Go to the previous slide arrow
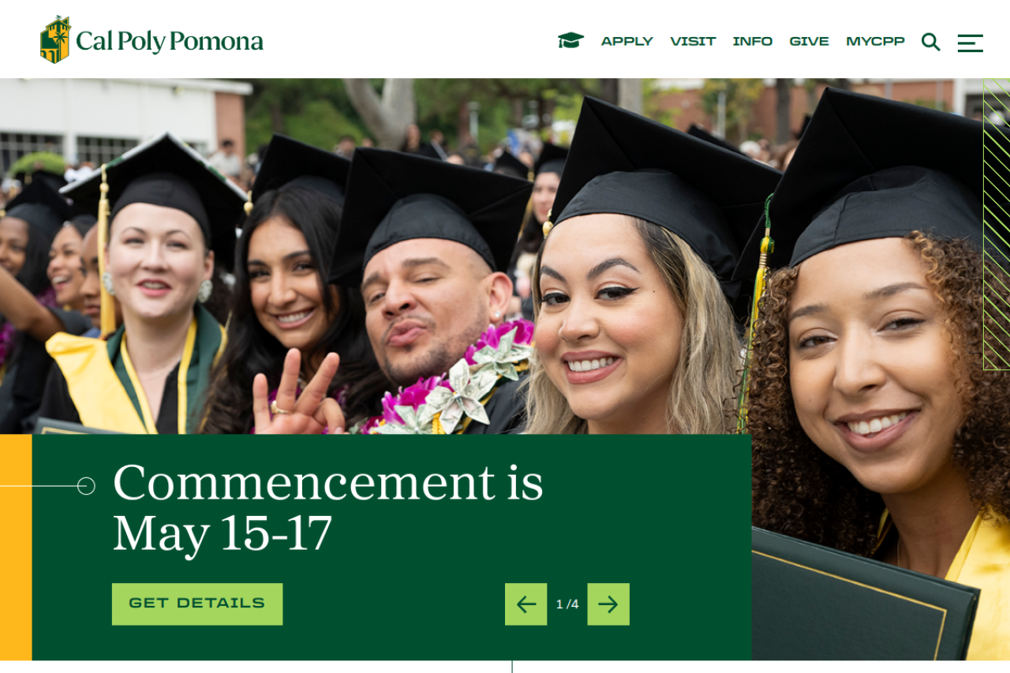Screen dimensions: 1010x673 (x=526, y=604)
